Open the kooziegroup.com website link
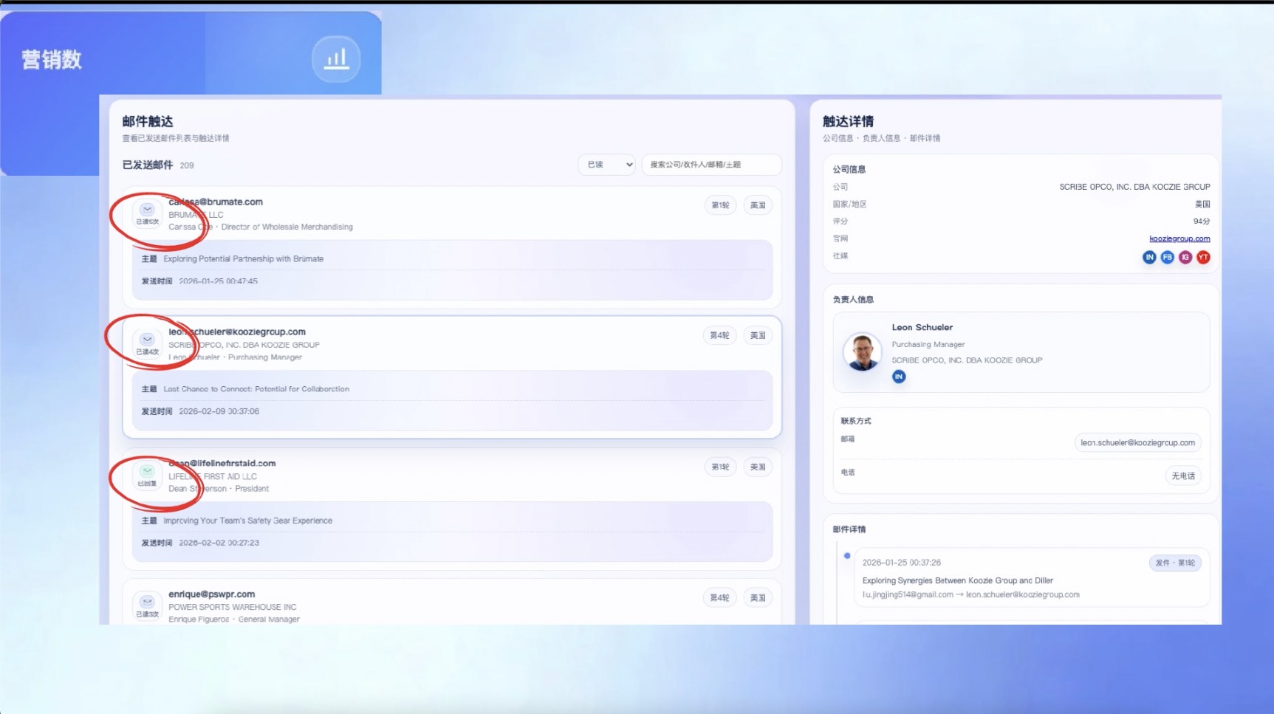The width and height of the screenshot is (1274, 714). tap(1179, 238)
